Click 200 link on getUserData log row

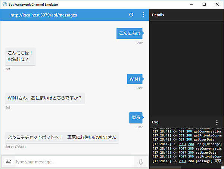pyautogui.click(x=189, y=139)
